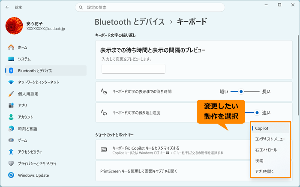The image size is (300, 187).
Task: Click the Bluetooth icon in sidebar
Action: click(x=11, y=71)
